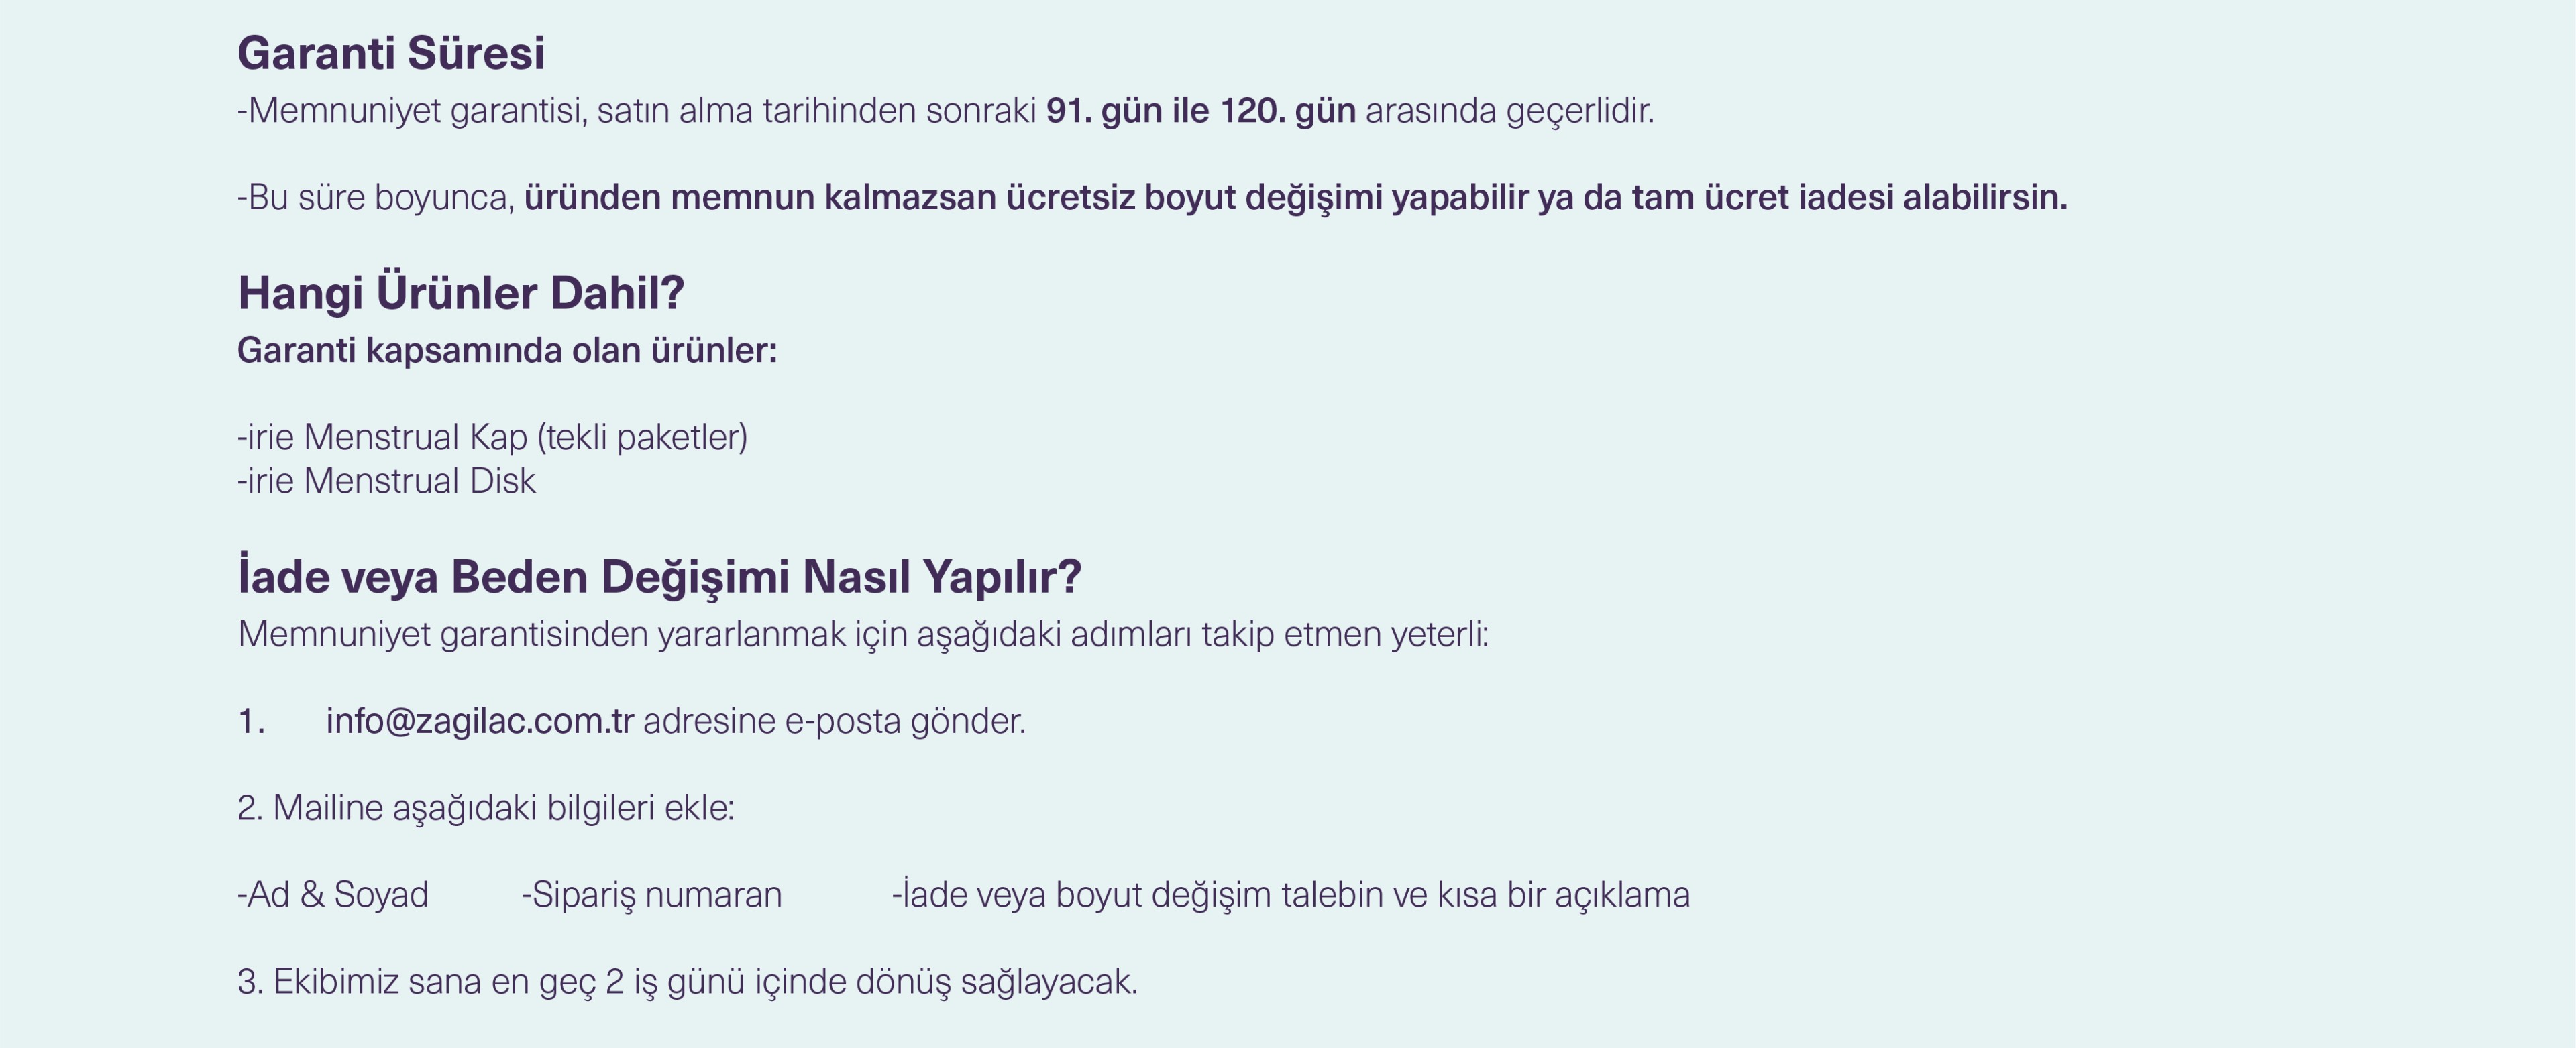Select the bold text 91. gün ile 120. gün
This screenshot has width=2576, height=1048.
tap(1201, 110)
